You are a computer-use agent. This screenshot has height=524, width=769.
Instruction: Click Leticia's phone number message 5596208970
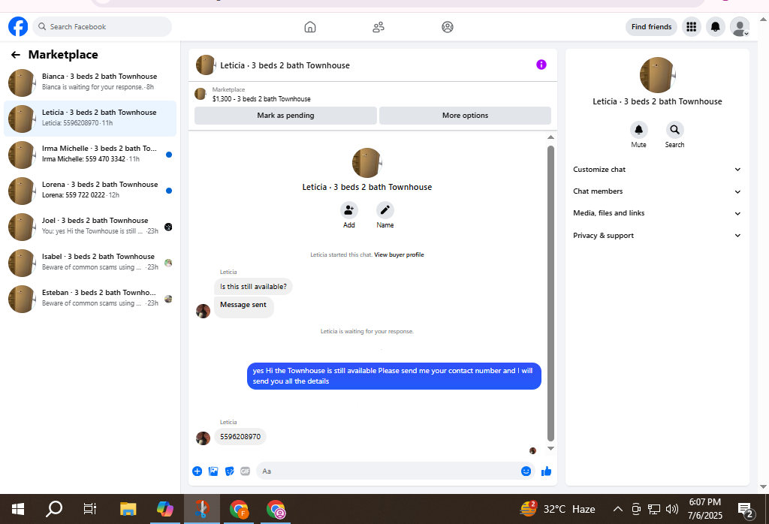pyautogui.click(x=240, y=437)
